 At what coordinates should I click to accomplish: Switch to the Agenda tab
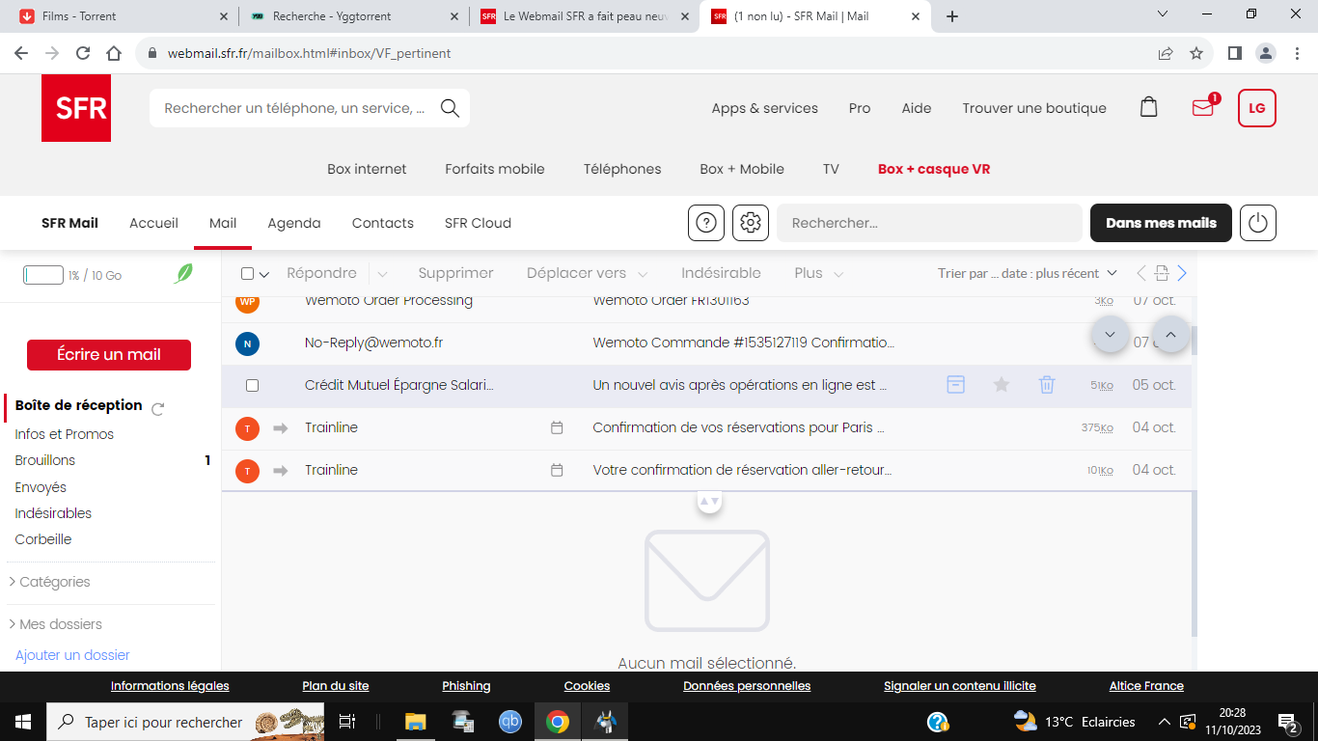coord(294,223)
